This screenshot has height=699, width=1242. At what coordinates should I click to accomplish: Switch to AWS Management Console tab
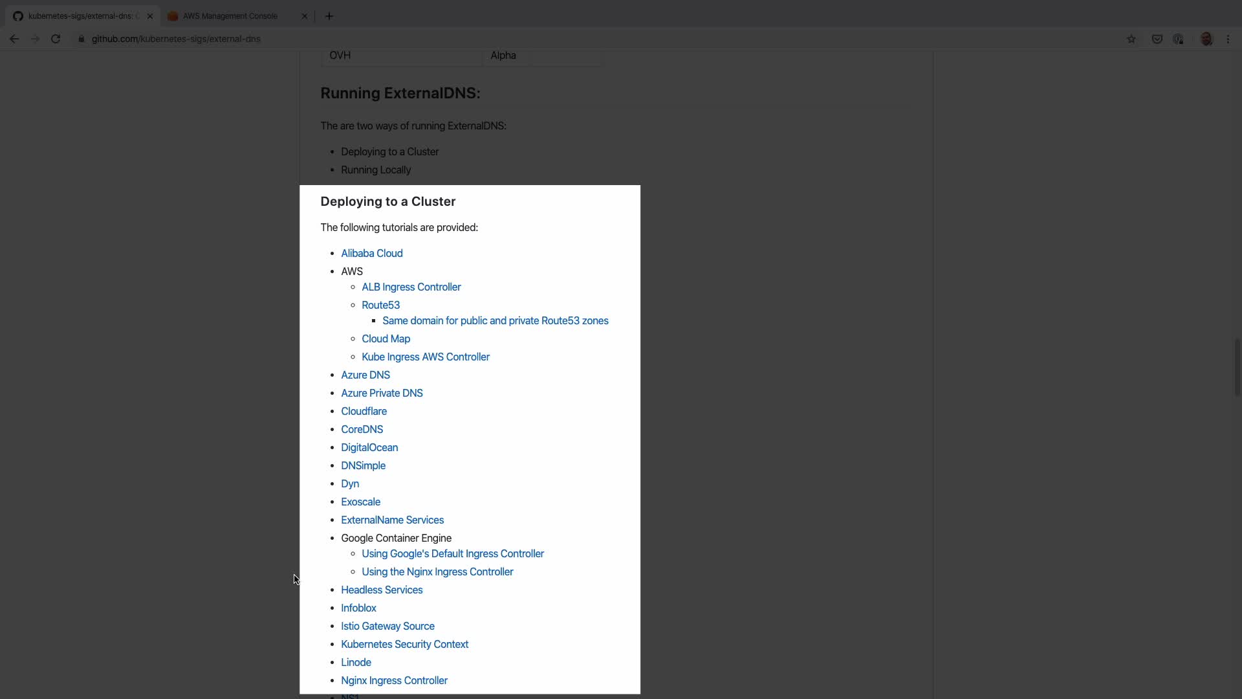(230, 16)
